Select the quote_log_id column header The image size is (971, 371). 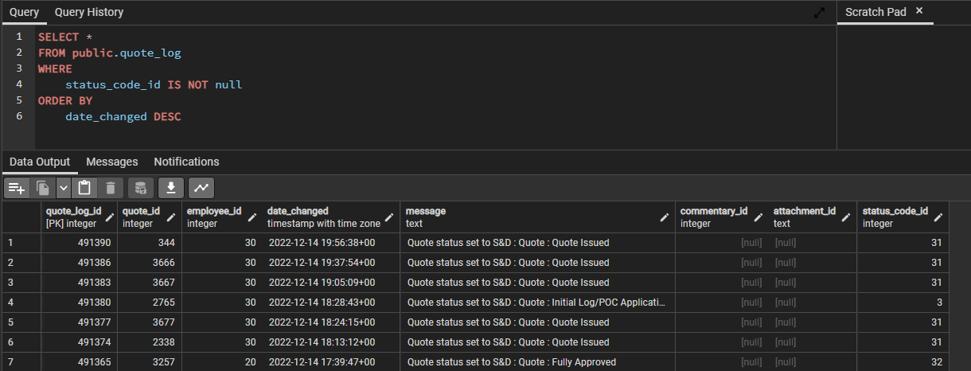(x=79, y=217)
